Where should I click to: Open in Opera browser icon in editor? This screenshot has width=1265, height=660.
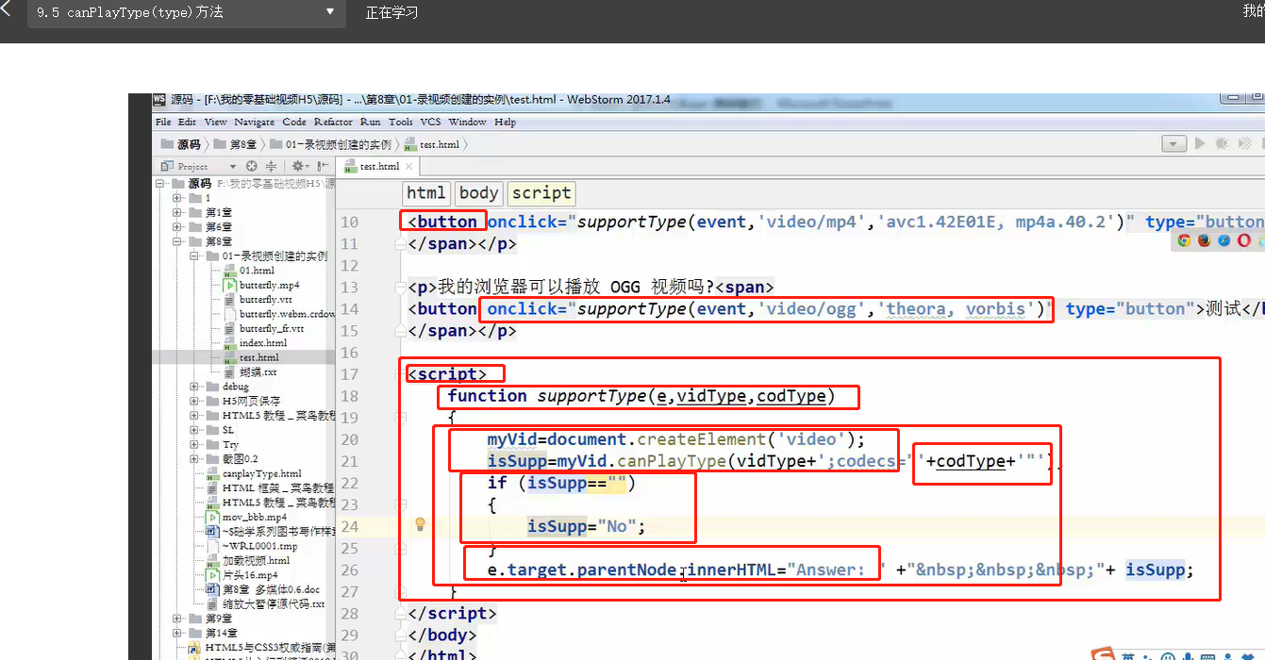(x=1243, y=240)
